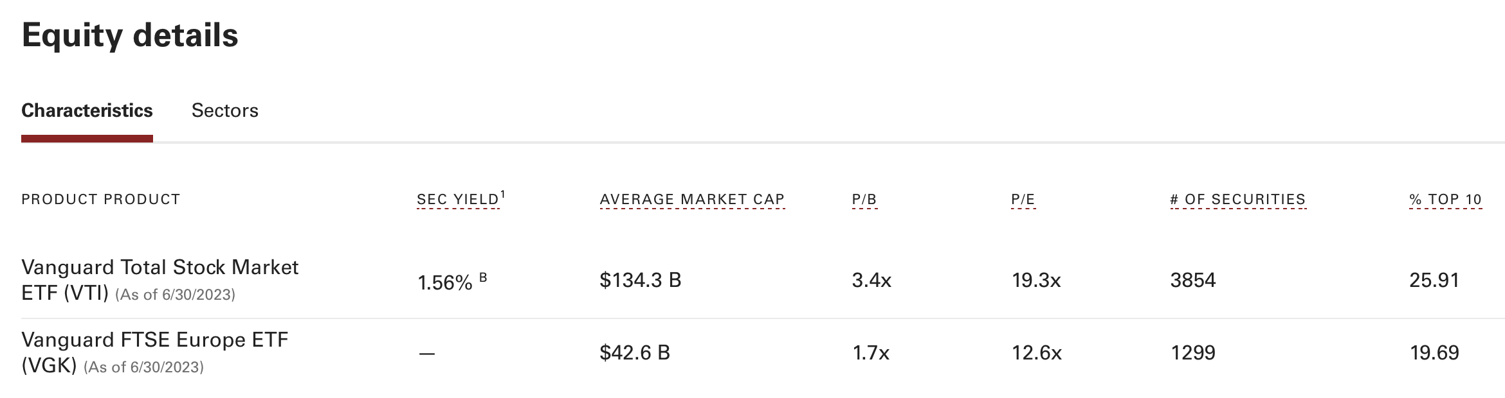The width and height of the screenshot is (1505, 398).
Task: Click the P/B column header
Action: pyautogui.click(x=864, y=200)
